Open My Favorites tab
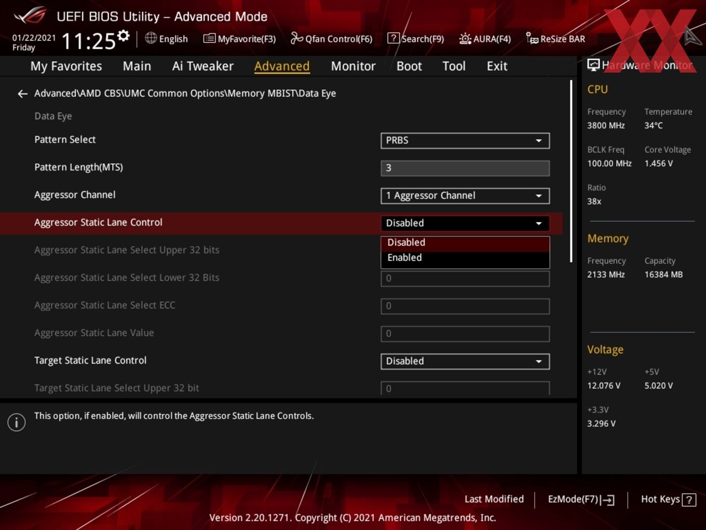 coord(66,66)
